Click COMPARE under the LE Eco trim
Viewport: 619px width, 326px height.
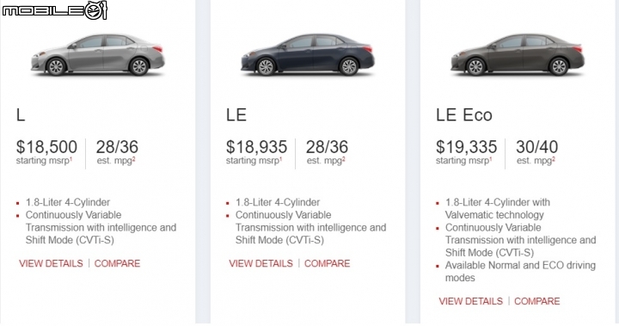coord(537,302)
